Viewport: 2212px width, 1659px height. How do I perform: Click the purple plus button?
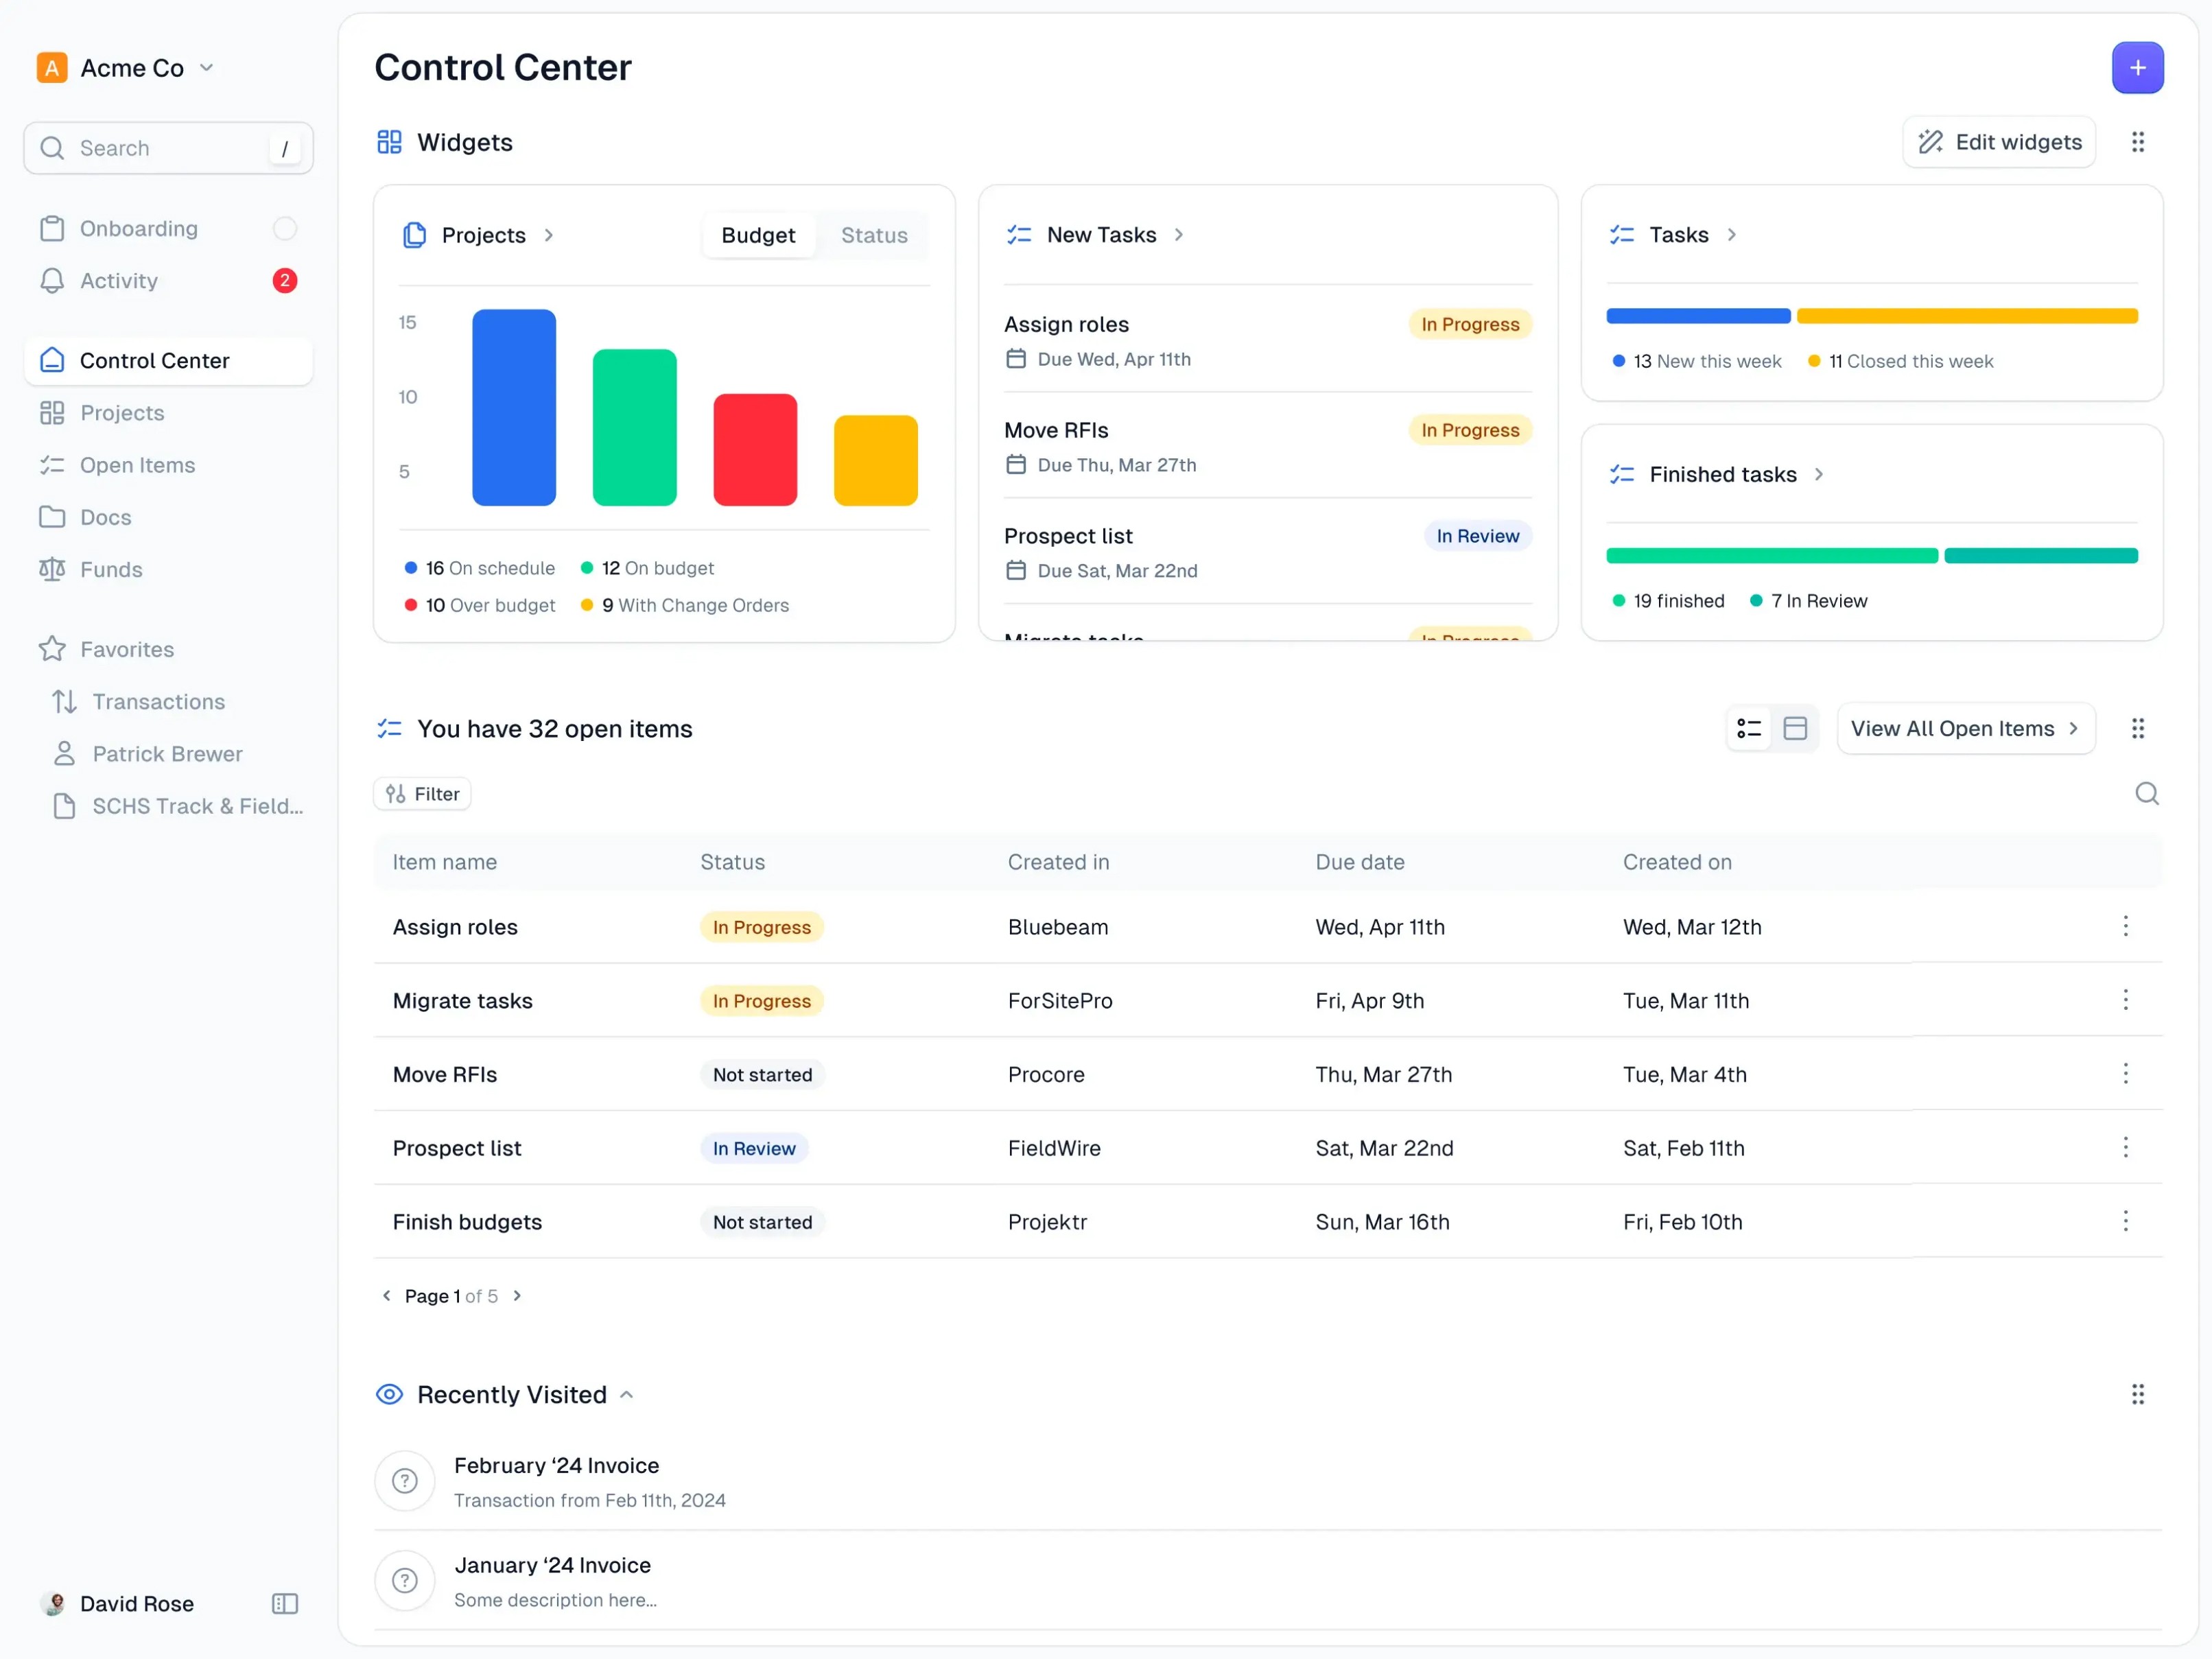pyautogui.click(x=2137, y=68)
